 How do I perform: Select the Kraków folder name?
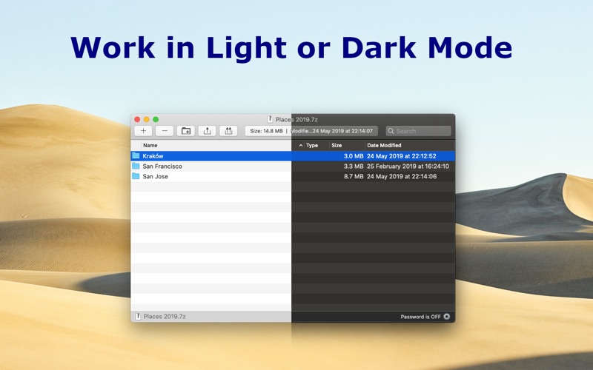pos(153,156)
